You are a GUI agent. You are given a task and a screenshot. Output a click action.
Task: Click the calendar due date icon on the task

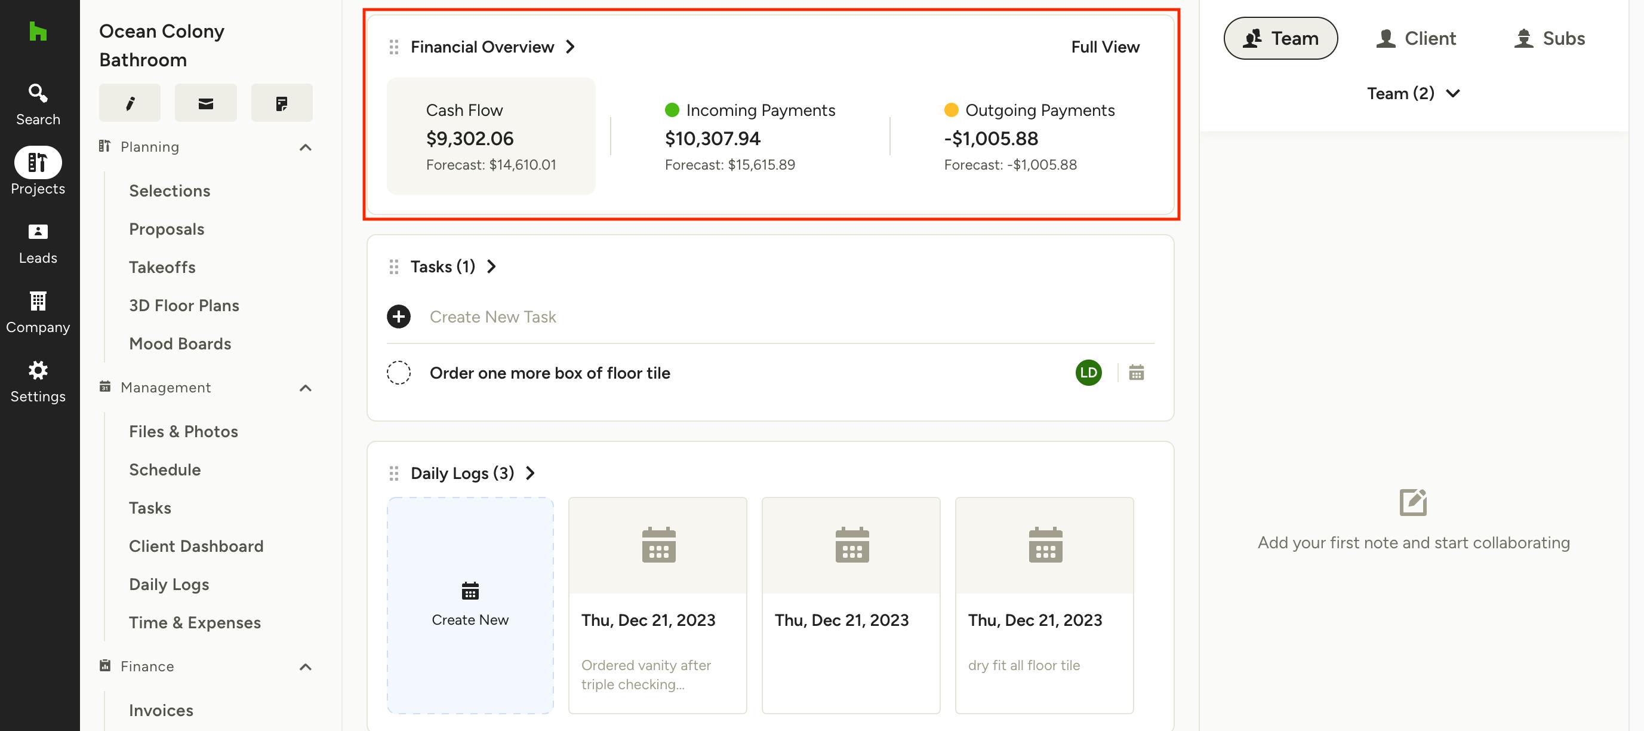(1136, 373)
